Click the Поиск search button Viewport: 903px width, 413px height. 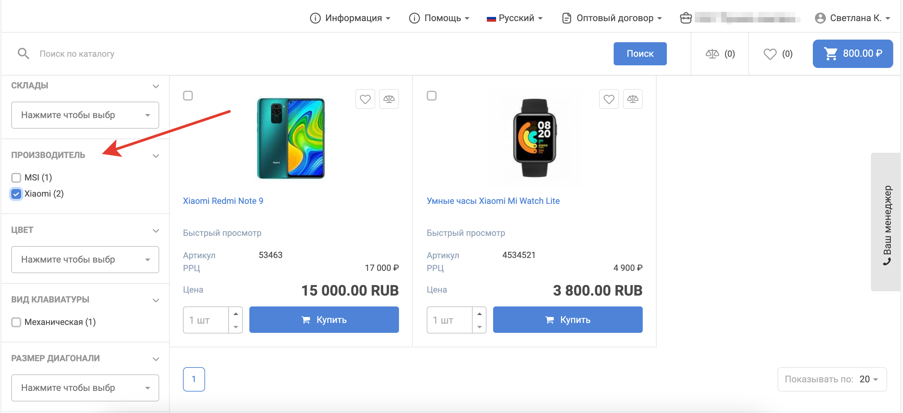click(640, 54)
